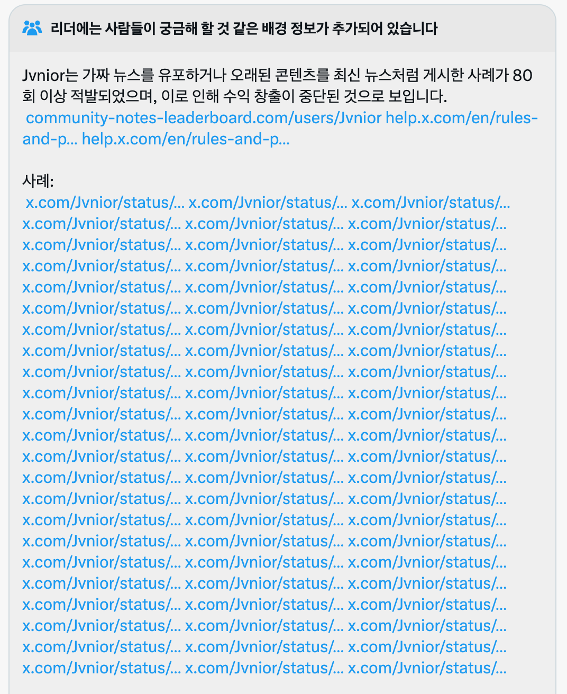Screen dimensions: 567x694
Task: Open the middle status link in the third row
Action: click(264, 245)
